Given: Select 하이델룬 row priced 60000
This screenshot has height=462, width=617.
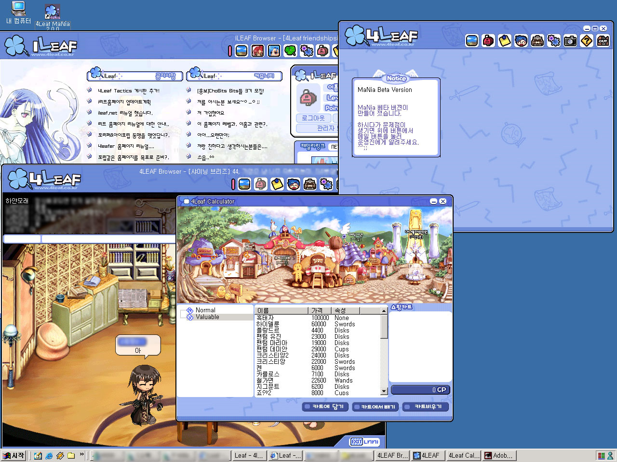Looking at the screenshot, I should click(x=318, y=324).
